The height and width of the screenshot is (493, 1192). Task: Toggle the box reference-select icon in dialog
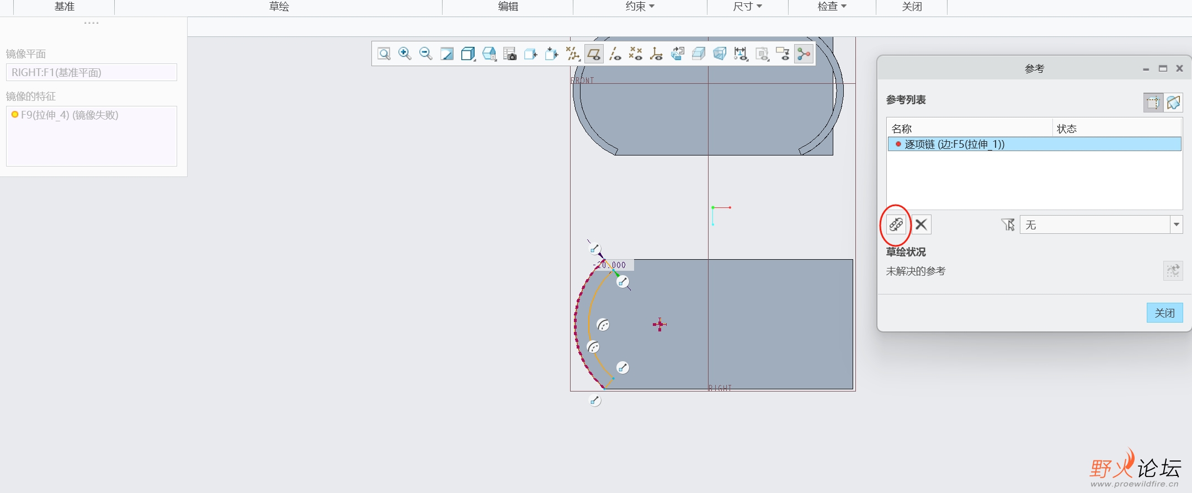[x=1153, y=103]
